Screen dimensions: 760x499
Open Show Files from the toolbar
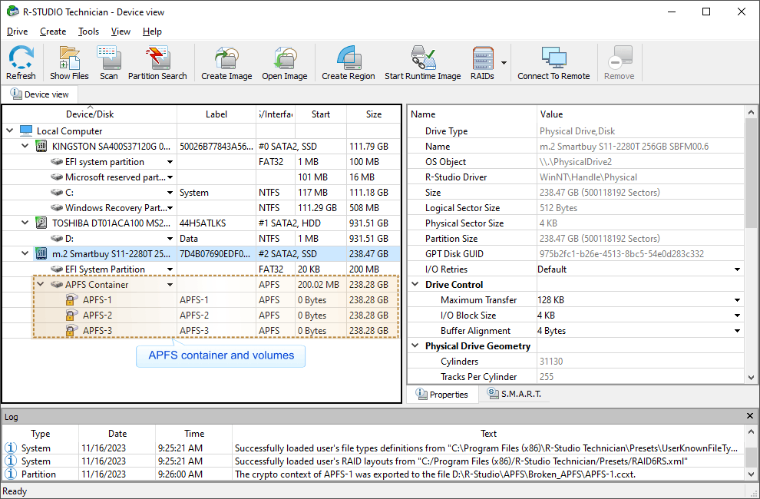click(x=69, y=62)
